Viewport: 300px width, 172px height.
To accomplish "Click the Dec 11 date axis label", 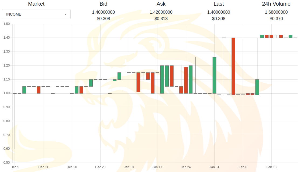I will (x=43, y=167).
